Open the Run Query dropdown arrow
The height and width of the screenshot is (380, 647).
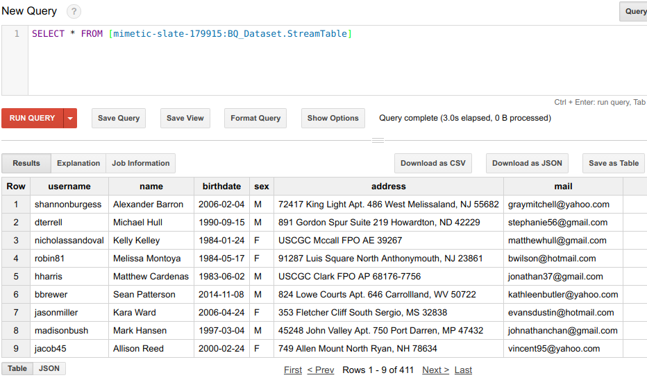(70, 119)
